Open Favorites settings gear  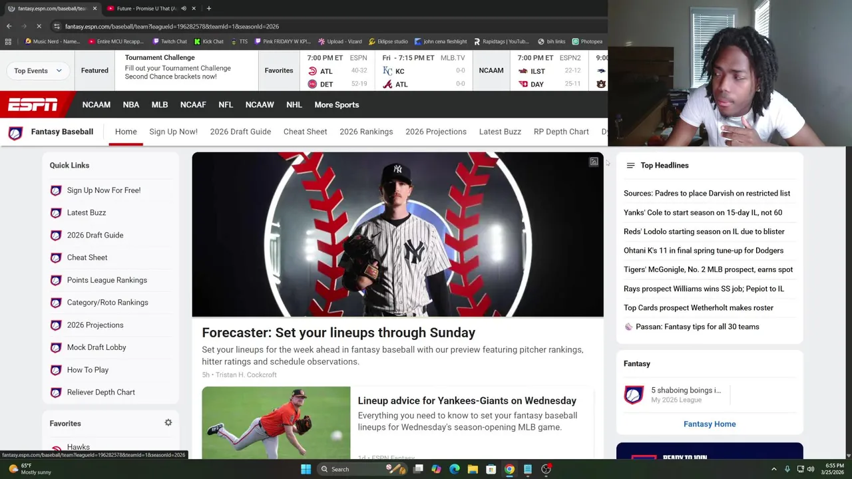pos(168,422)
